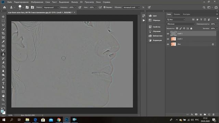
Task: Toggle the 'Выравн.' aligned checkbox
Action: pos(104,8)
